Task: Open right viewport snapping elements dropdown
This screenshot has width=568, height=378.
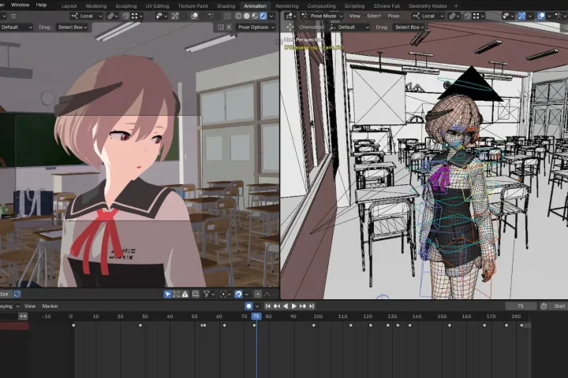Action: [x=479, y=16]
